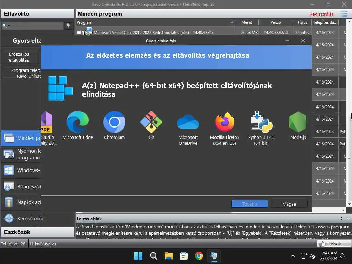Click Revo Uninstaller taskbar icon

click(x=214, y=256)
